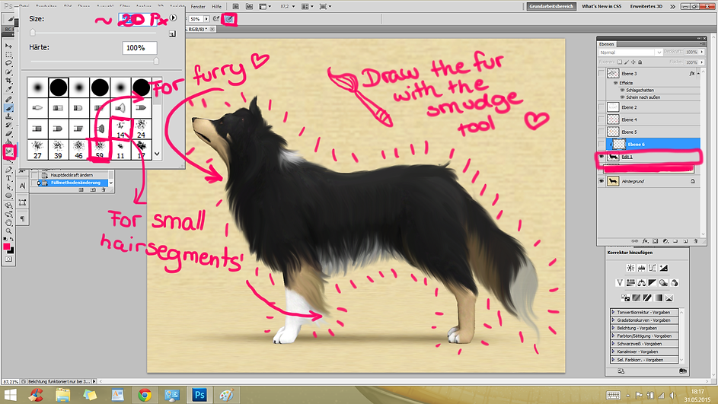Expand Farbton/Sättigung - Vorgaben presets
This screenshot has height=404, width=718.
click(x=613, y=336)
